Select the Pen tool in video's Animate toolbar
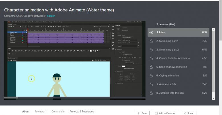This screenshot has height=115, width=222. click(26, 51)
